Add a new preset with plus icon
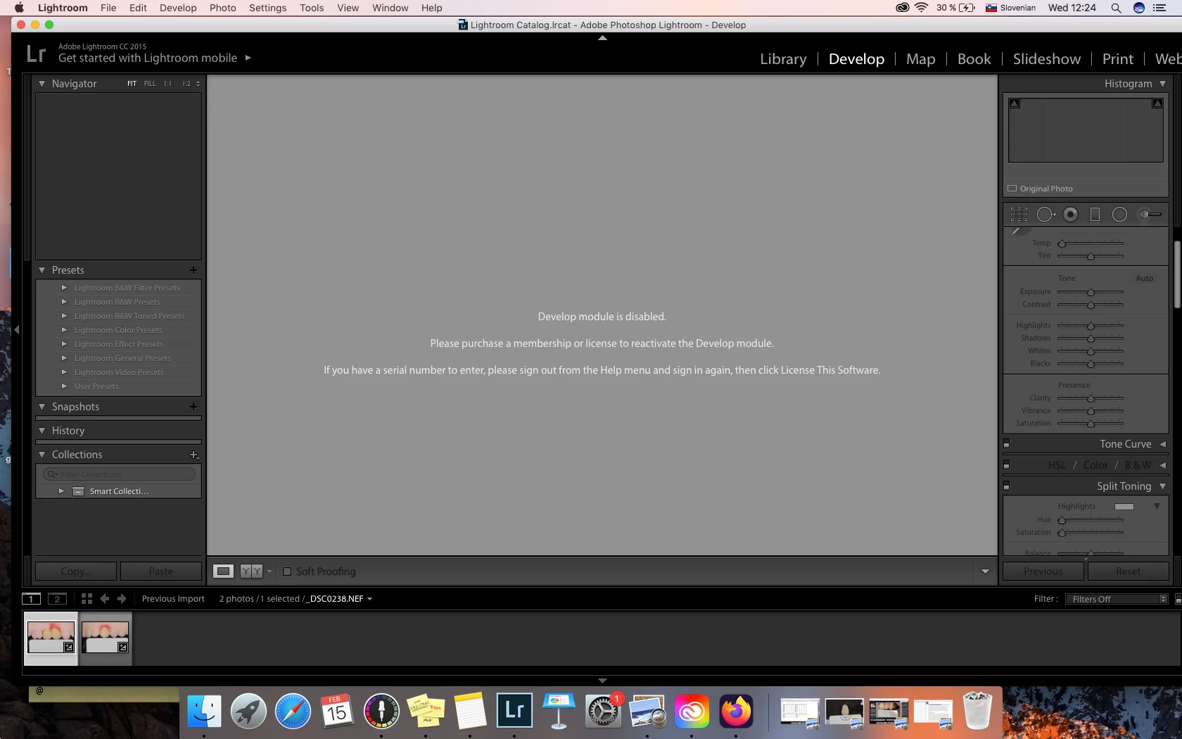1182x739 pixels. click(193, 270)
